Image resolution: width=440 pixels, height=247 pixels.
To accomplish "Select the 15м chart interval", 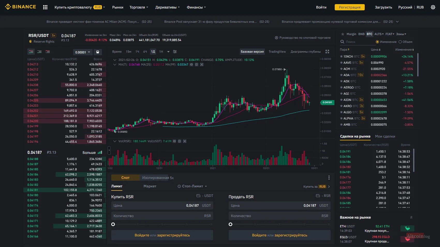I will click(x=129, y=52).
